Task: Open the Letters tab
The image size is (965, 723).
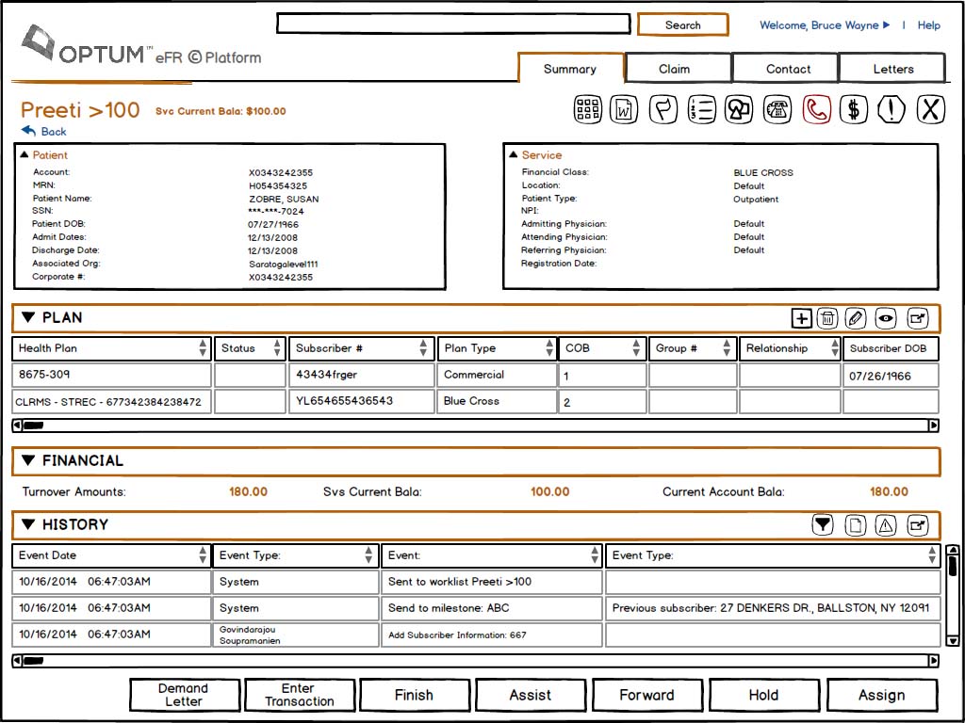Action: (x=892, y=69)
